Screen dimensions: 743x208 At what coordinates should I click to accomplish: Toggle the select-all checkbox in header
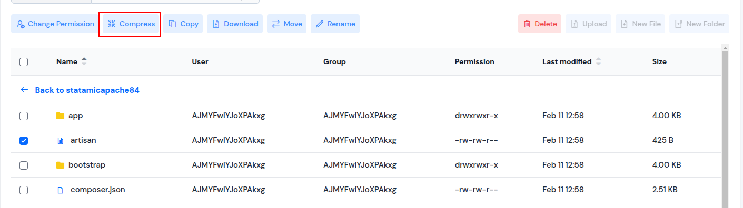coord(24,62)
